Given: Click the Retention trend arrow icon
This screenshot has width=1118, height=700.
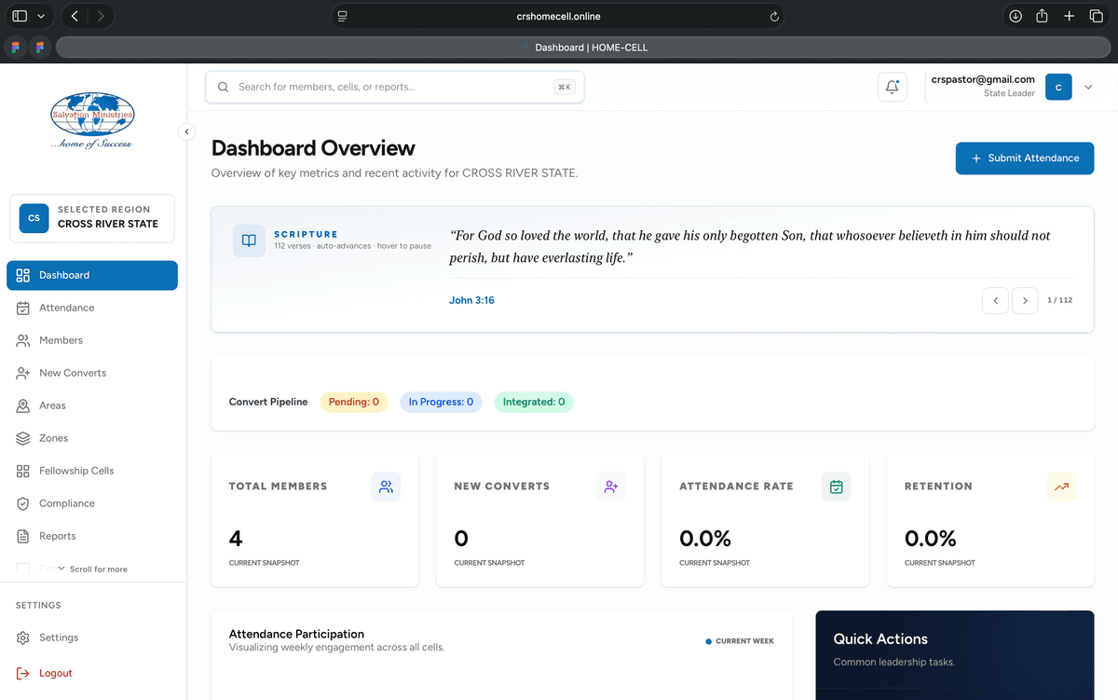Looking at the screenshot, I should [x=1061, y=487].
